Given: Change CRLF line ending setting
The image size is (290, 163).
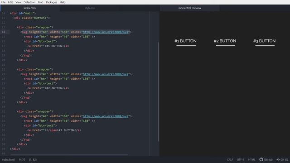Looking at the screenshot, I should (x=230, y=159).
